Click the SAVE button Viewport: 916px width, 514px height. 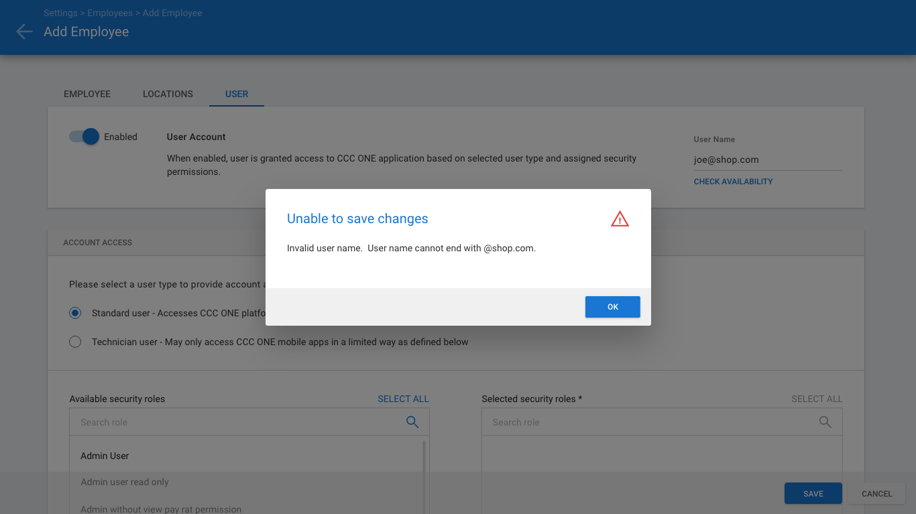point(813,494)
